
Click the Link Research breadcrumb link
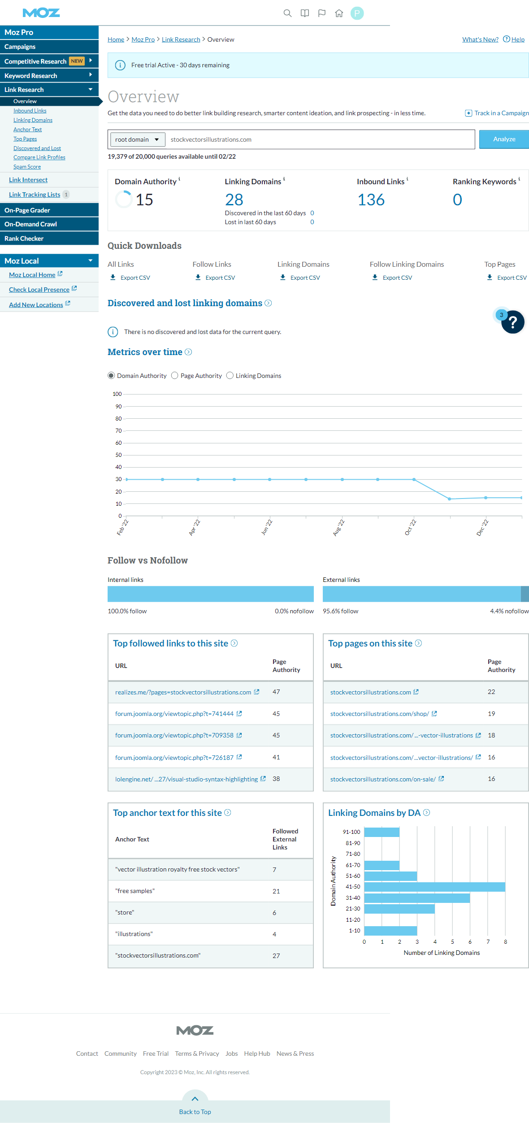181,39
